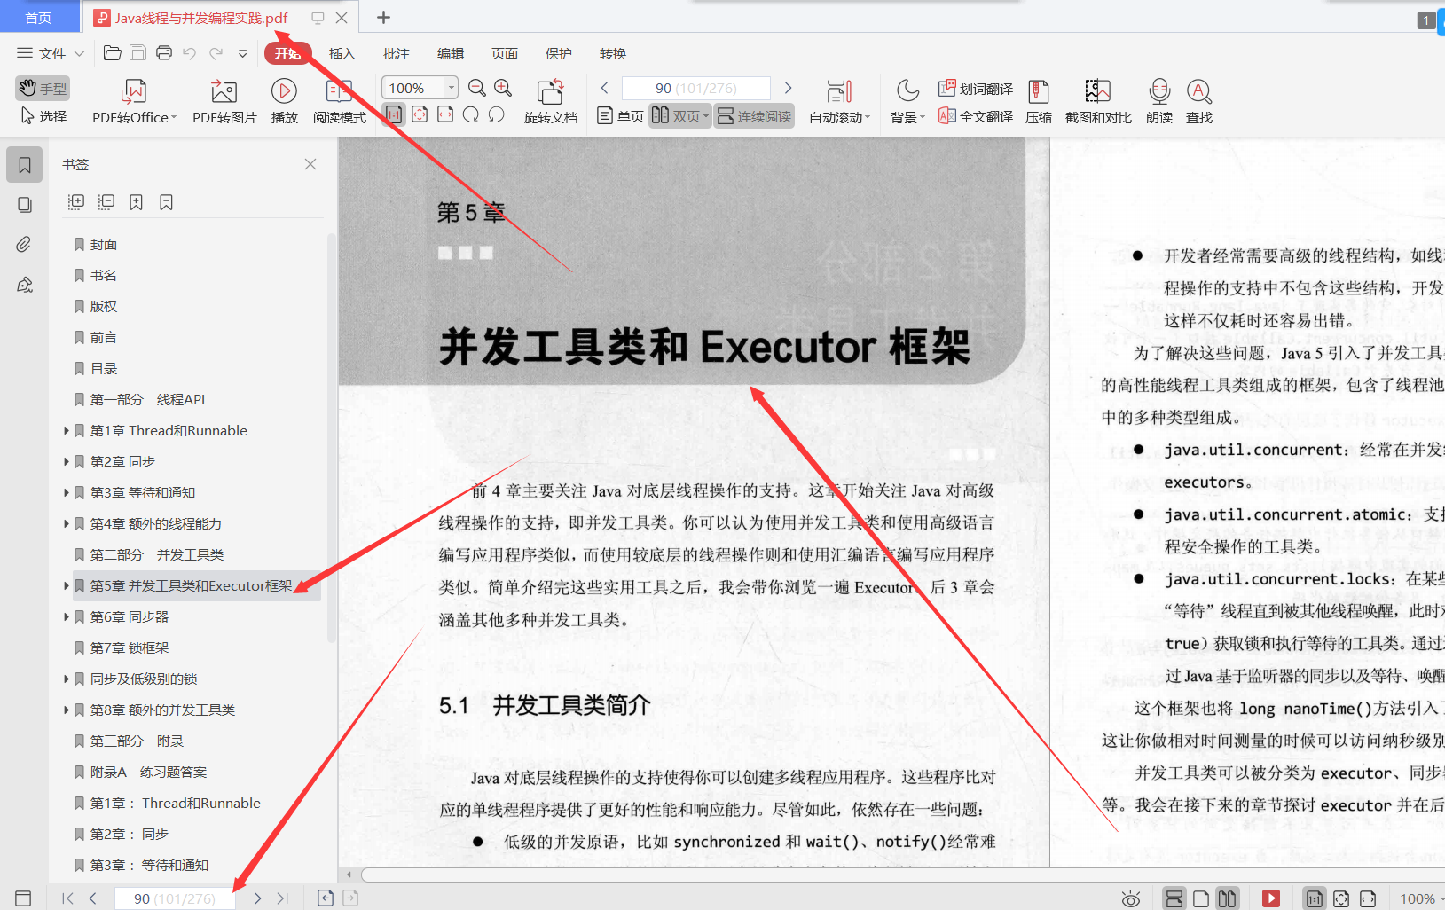Toggle continuous reading mode
Viewport: 1445px width, 910px height.
(x=754, y=116)
